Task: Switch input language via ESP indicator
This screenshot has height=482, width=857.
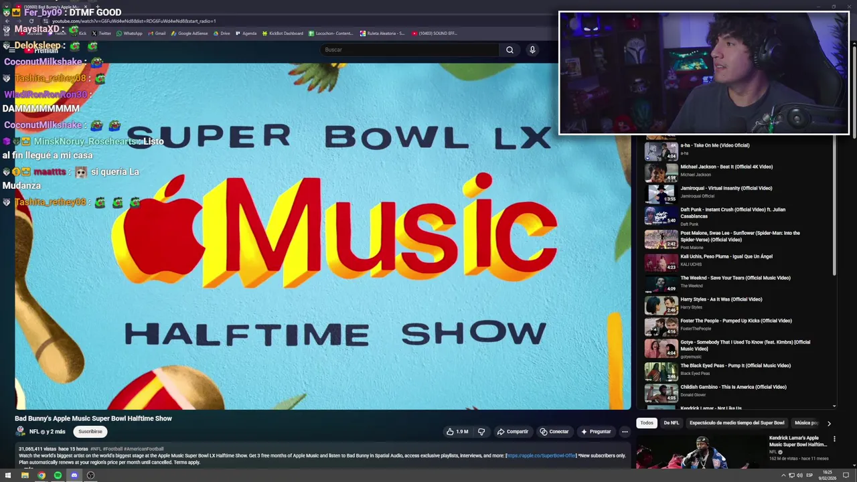Action: 809,475
